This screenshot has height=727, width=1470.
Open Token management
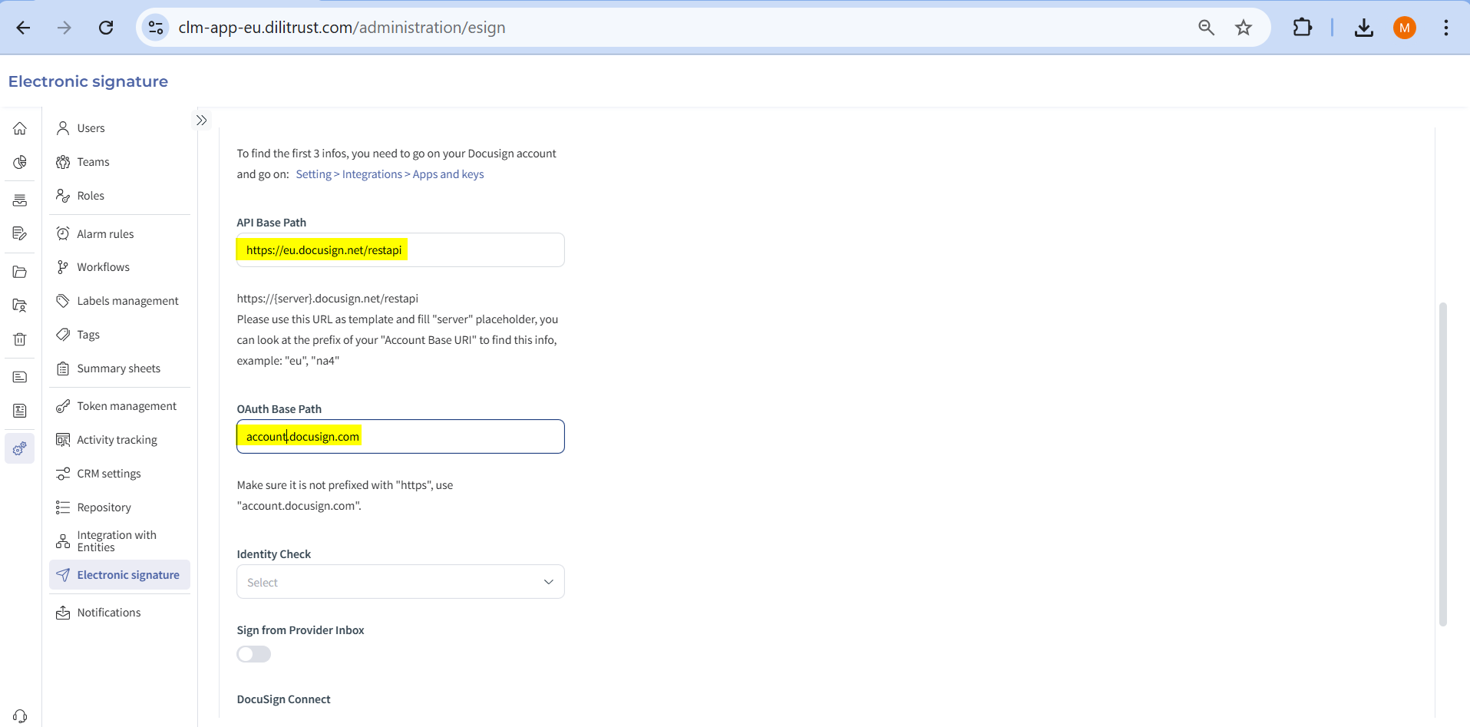(120, 406)
